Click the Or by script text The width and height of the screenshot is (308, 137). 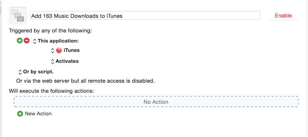pos(38,72)
